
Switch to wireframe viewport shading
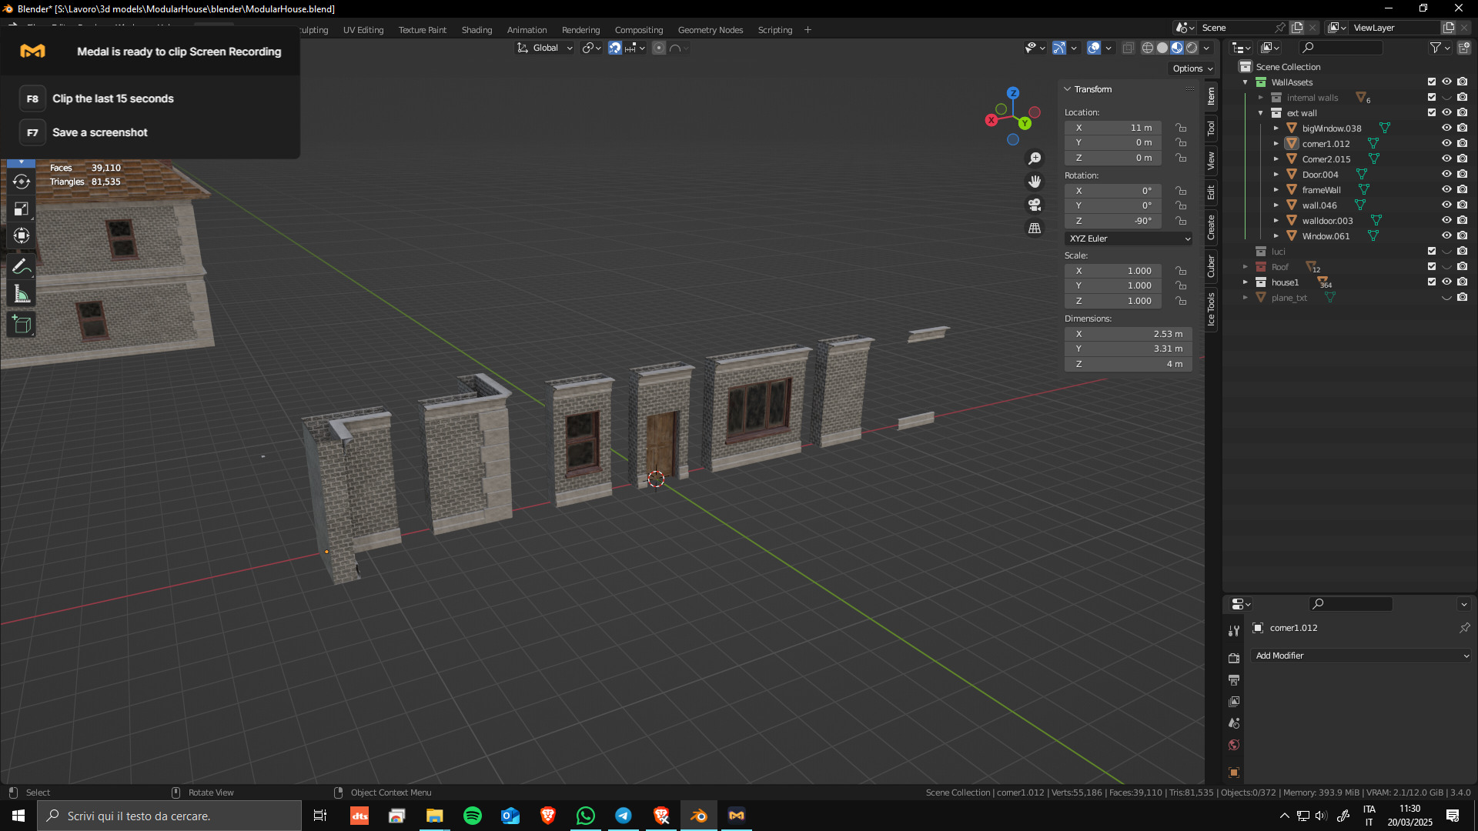[x=1148, y=48]
